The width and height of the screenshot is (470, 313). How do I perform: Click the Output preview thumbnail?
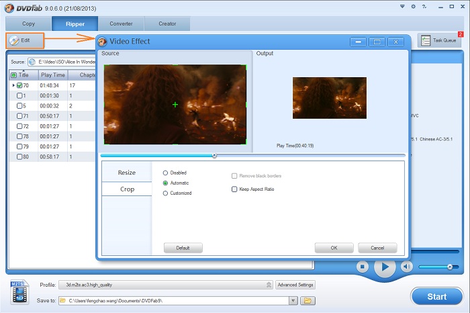(x=330, y=98)
